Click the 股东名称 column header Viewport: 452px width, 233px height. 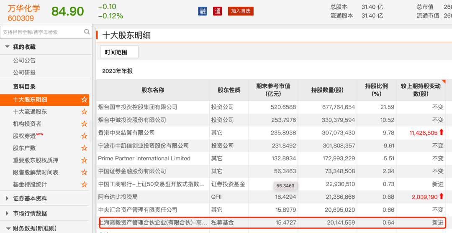coord(153,90)
